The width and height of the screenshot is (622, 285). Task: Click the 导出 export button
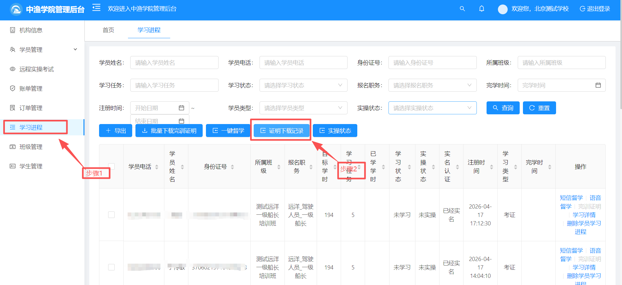(x=116, y=131)
